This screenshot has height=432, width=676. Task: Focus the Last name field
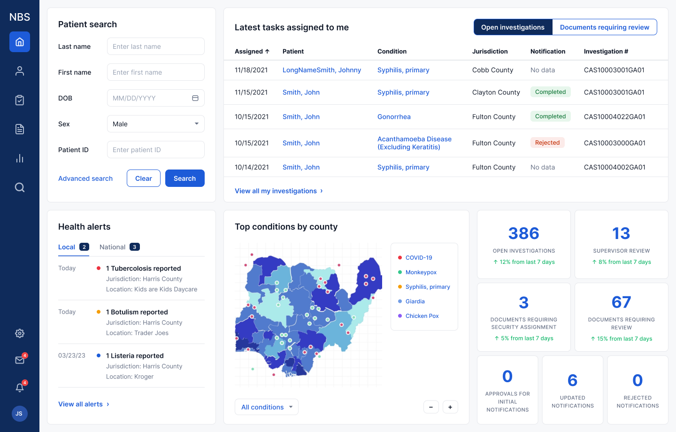[156, 46]
